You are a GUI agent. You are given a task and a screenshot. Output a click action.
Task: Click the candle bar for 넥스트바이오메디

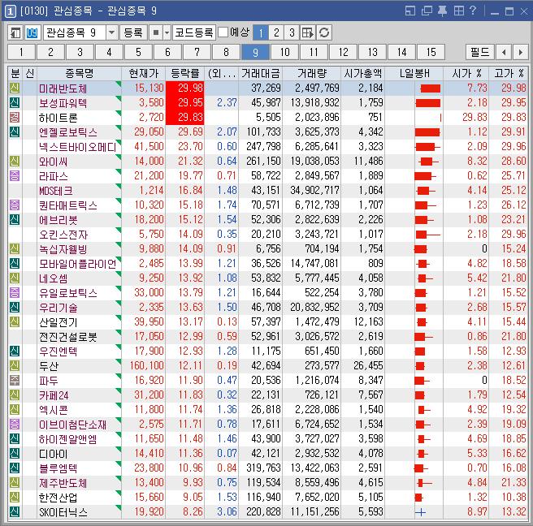(x=427, y=147)
